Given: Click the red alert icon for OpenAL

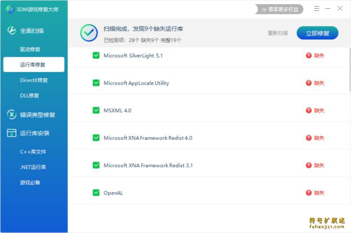Looking at the screenshot, I should click(x=309, y=193).
